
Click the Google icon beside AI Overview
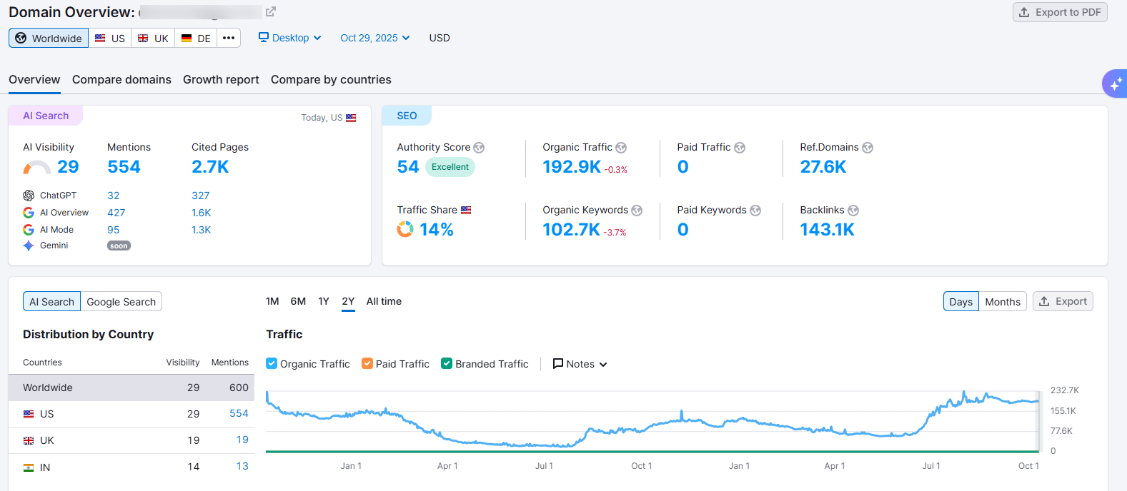click(x=29, y=213)
